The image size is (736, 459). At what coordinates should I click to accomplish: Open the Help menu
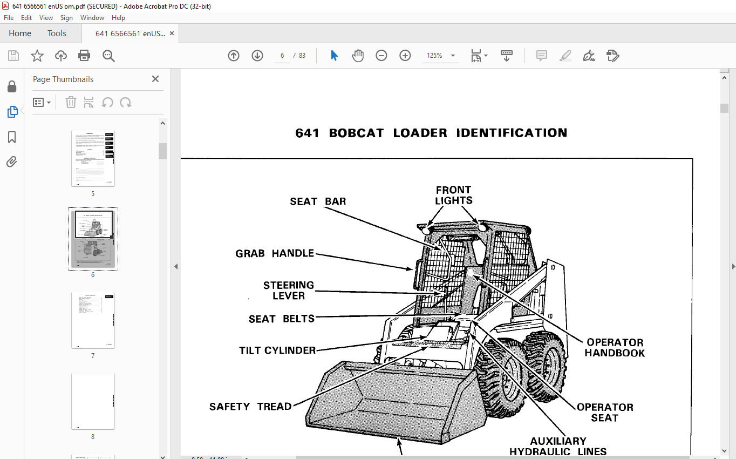tap(118, 18)
